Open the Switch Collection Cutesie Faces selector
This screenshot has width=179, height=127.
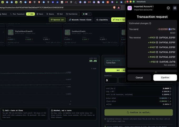click(x=115, y=62)
